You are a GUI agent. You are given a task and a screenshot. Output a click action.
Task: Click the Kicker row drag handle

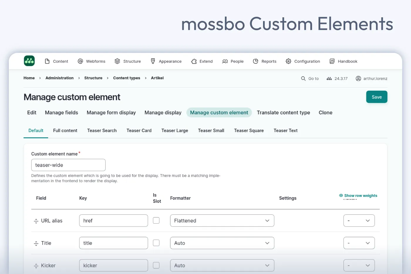click(x=36, y=266)
